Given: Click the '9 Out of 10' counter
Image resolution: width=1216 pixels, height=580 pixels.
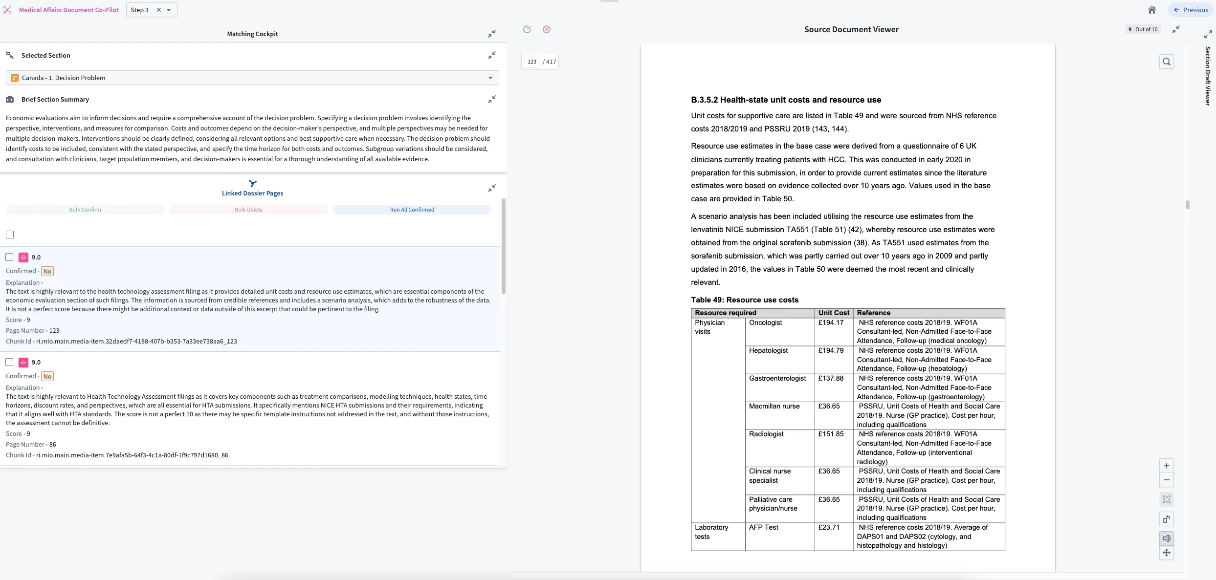Looking at the screenshot, I should (1143, 29).
